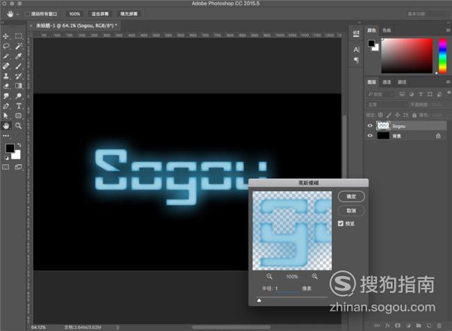Switch to the Paths tab
The height and width of the screenshot is (331, 452).
(x=402, y=82)
